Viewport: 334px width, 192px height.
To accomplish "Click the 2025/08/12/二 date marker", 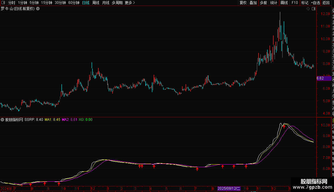I will click(229, 188).
